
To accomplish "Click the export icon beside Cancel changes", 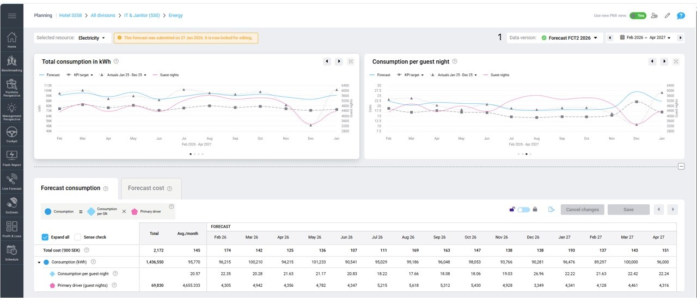I will [x=551, y=210].
